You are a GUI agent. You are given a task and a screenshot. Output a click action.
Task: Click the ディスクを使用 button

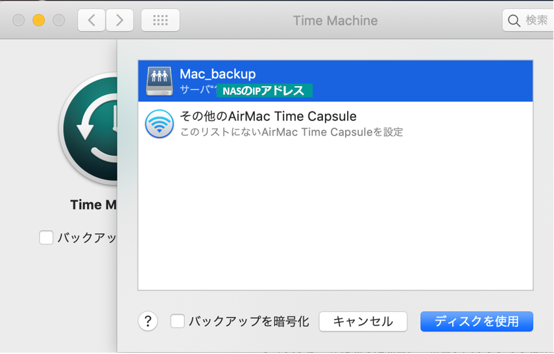(x=476, y=321)
